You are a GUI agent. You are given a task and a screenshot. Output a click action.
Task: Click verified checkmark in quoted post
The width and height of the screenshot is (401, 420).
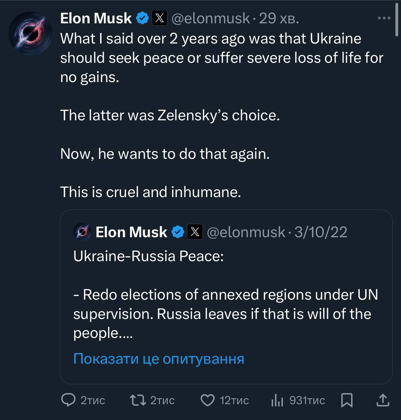(178, 232)
